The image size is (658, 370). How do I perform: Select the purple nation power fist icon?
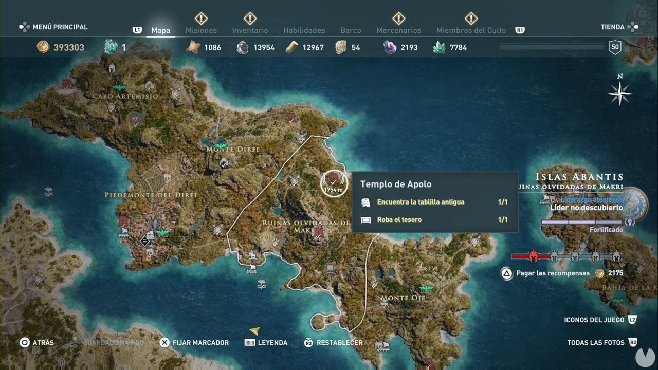click(630, 222)
